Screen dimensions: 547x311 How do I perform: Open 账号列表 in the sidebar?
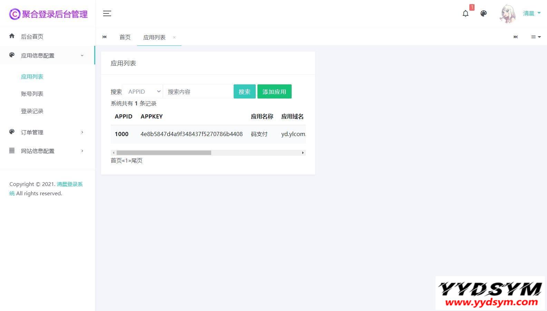pyautogui.click(x=32, y=94)
